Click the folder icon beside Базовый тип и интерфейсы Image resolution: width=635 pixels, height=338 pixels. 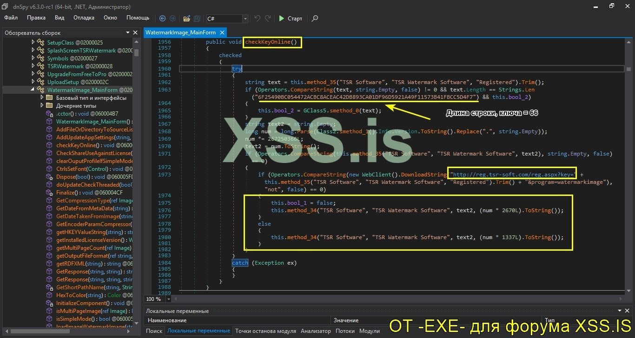point(50,98)
